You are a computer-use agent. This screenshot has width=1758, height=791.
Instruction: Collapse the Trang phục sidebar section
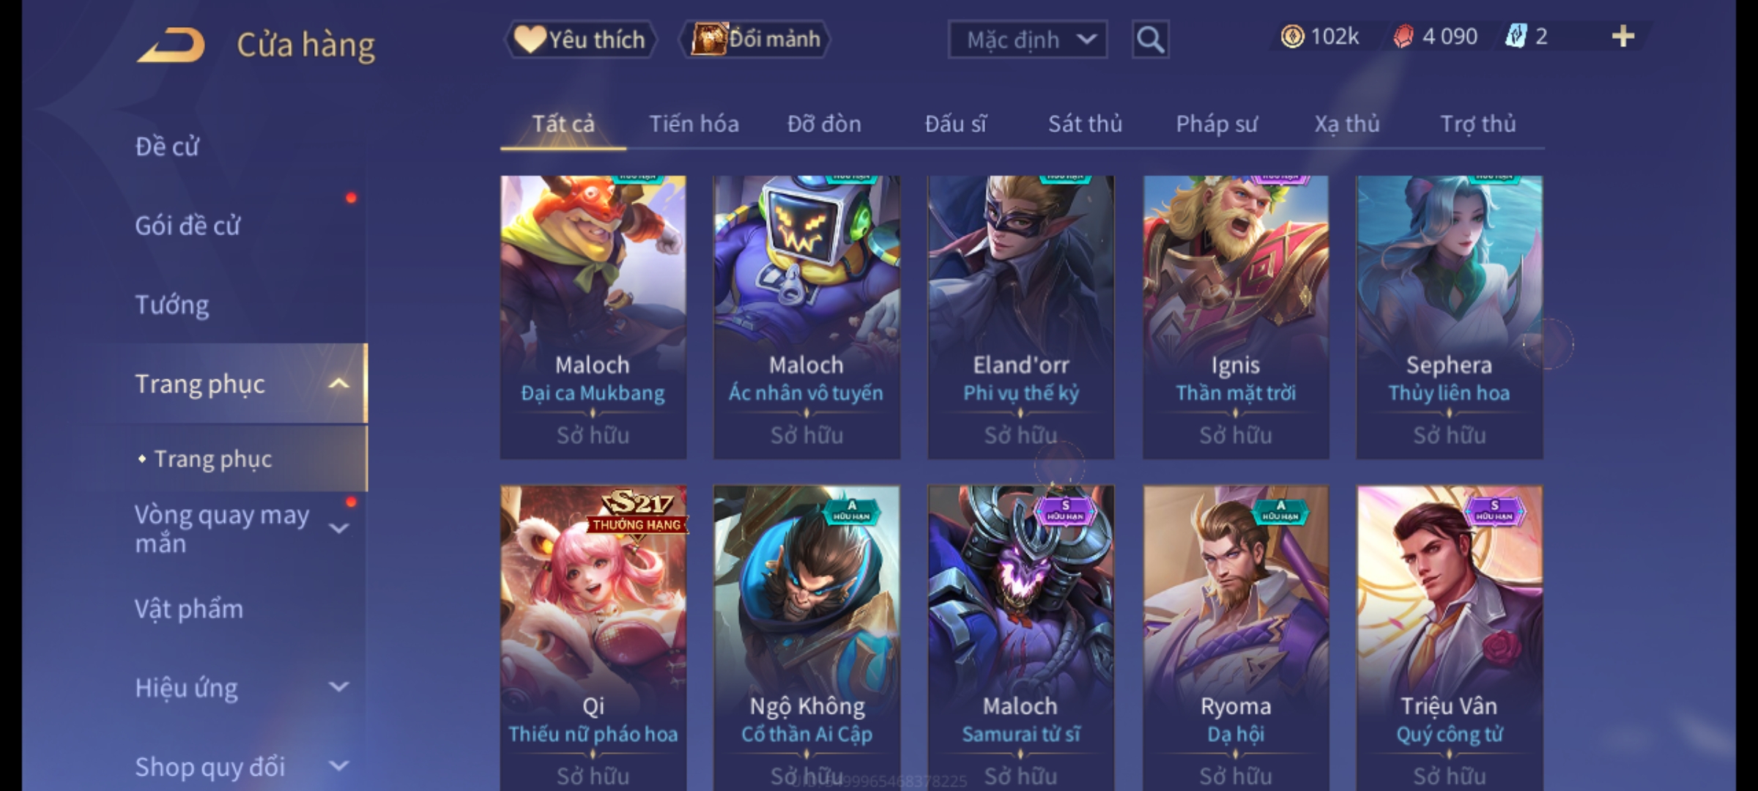click(339, 384)
